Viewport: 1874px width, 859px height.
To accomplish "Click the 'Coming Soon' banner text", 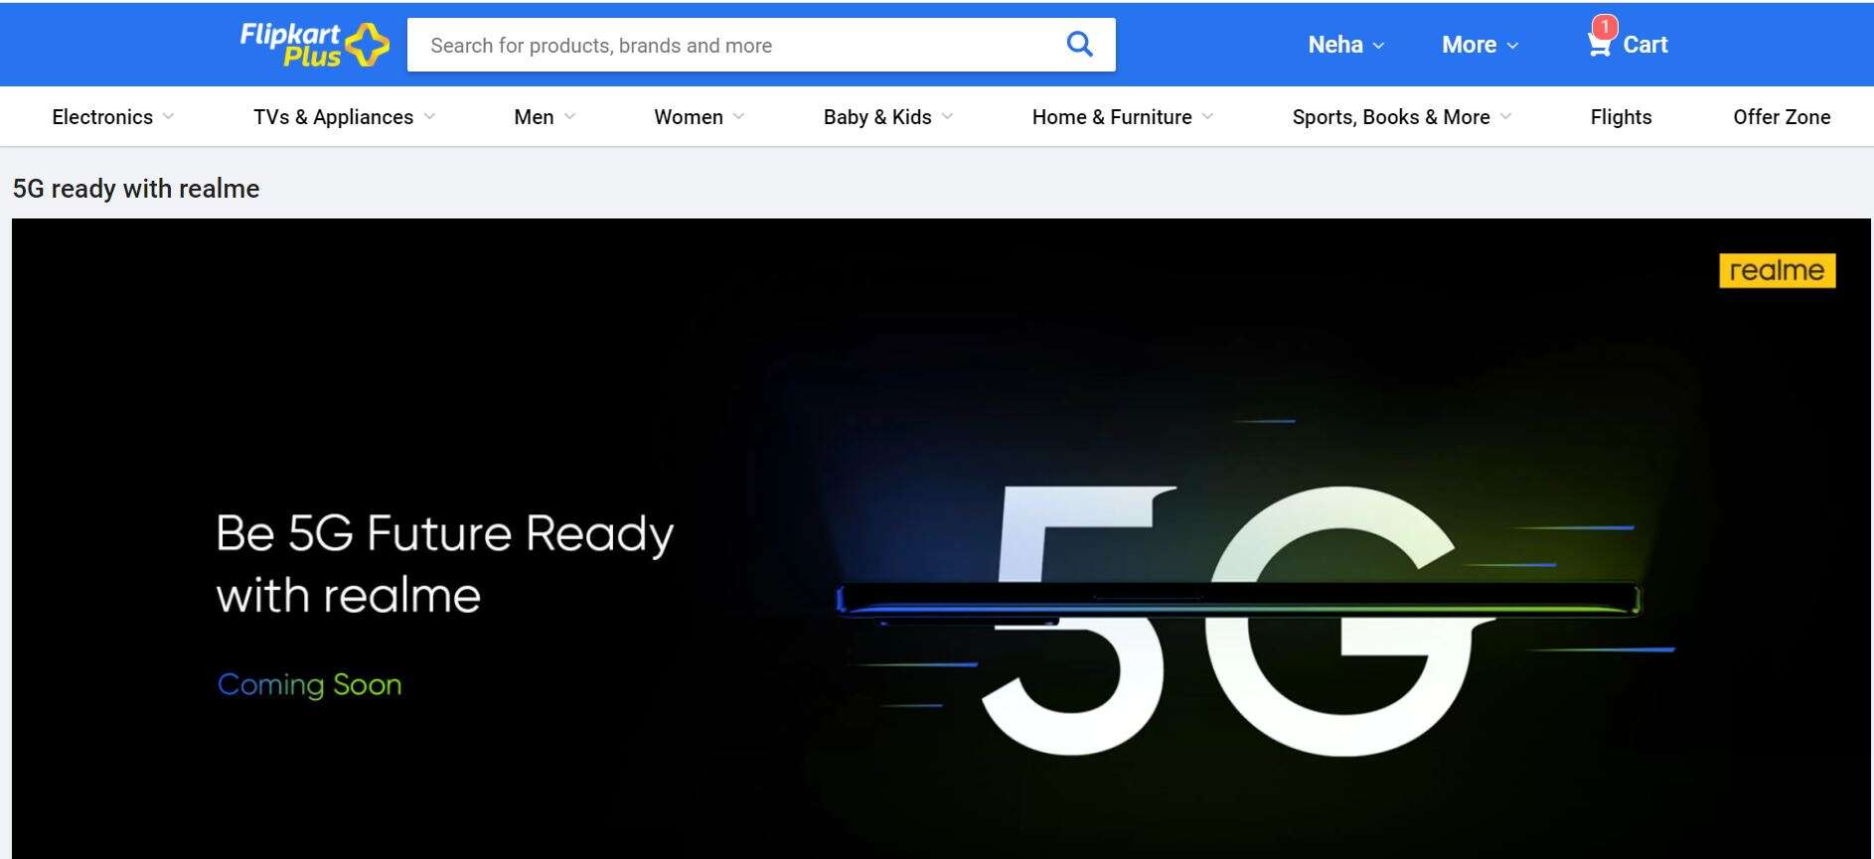I will click(x=310, y=684).
